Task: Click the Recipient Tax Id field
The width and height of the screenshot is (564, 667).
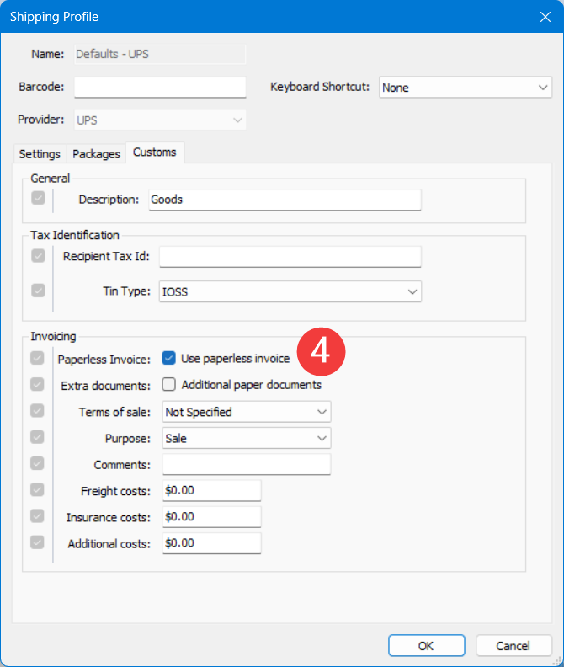Action: (290, 257)
